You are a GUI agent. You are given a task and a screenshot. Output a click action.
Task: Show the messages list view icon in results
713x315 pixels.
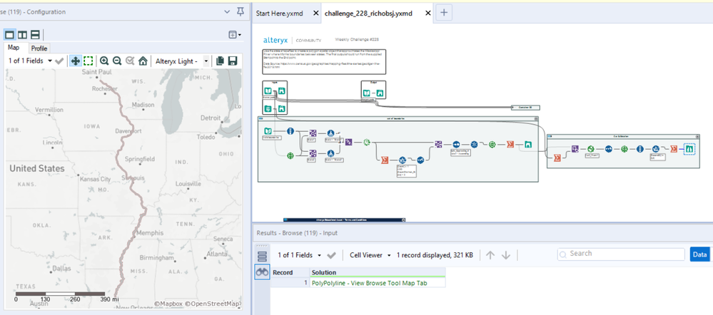point(261,257)
